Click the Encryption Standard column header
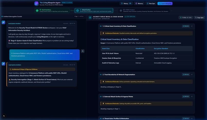Viewport: 207px width, 120px height. (161, 49)
